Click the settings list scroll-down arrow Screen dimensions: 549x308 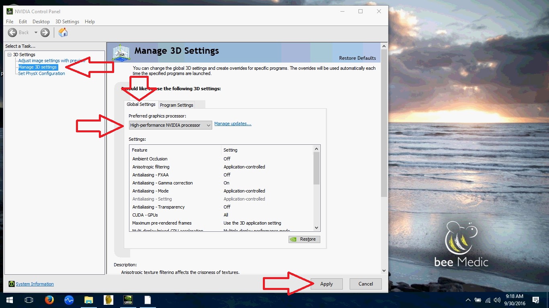[x=317, y=227]
